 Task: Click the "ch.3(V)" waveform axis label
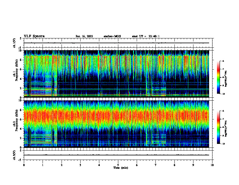click(14, 155)
